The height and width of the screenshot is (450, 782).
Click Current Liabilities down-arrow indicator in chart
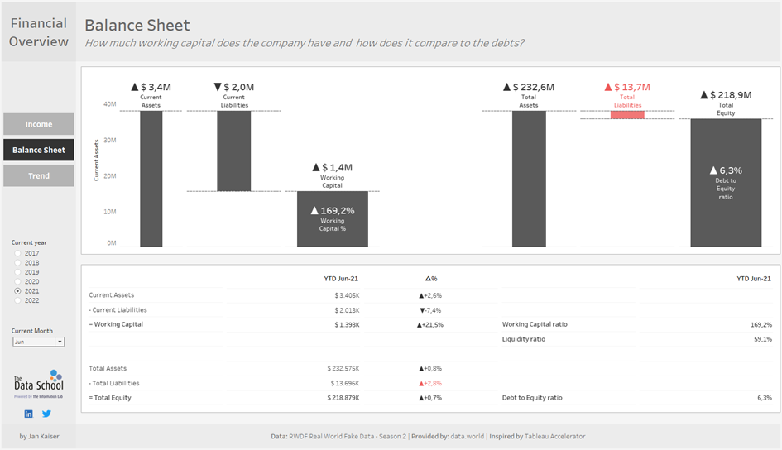tap(218, 86)
